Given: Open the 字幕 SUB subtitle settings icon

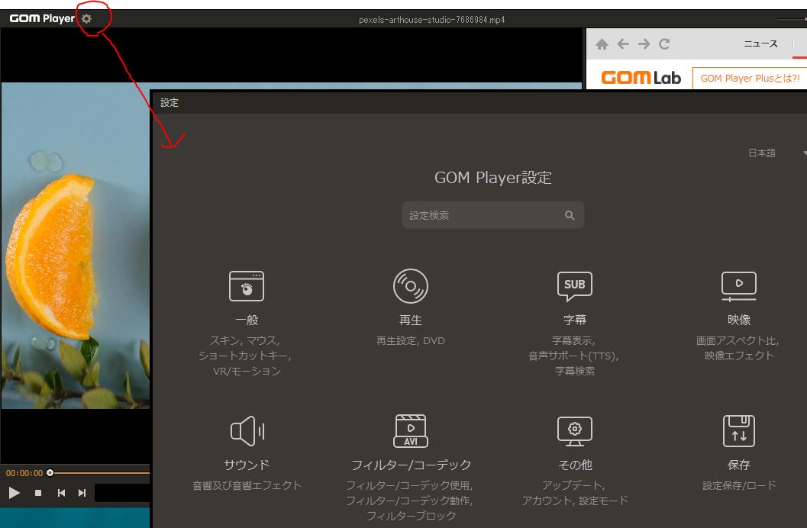Looking at the screenshot, I should [x=574, y=286].
